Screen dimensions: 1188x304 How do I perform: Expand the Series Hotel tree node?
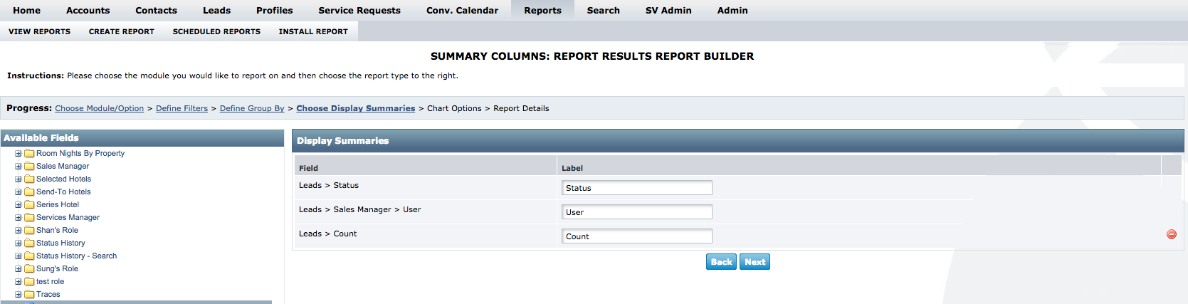coord(19,204)
